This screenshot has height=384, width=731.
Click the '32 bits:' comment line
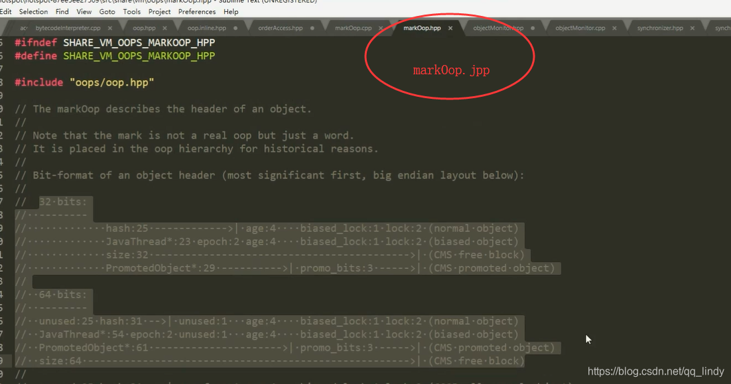click(51, 202)
